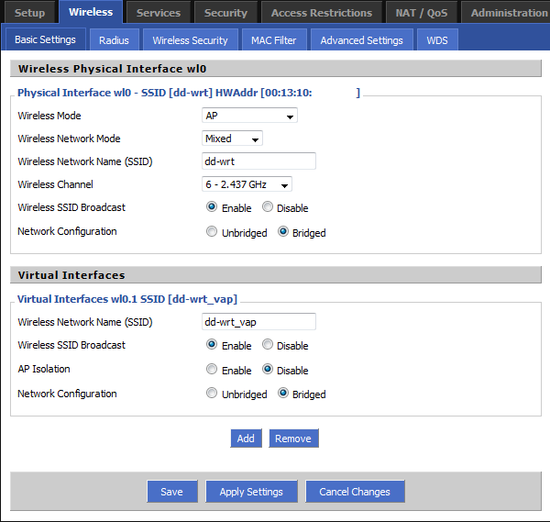Open the Setup main tab
Screen dimensions: 550x522
(30, 13)
